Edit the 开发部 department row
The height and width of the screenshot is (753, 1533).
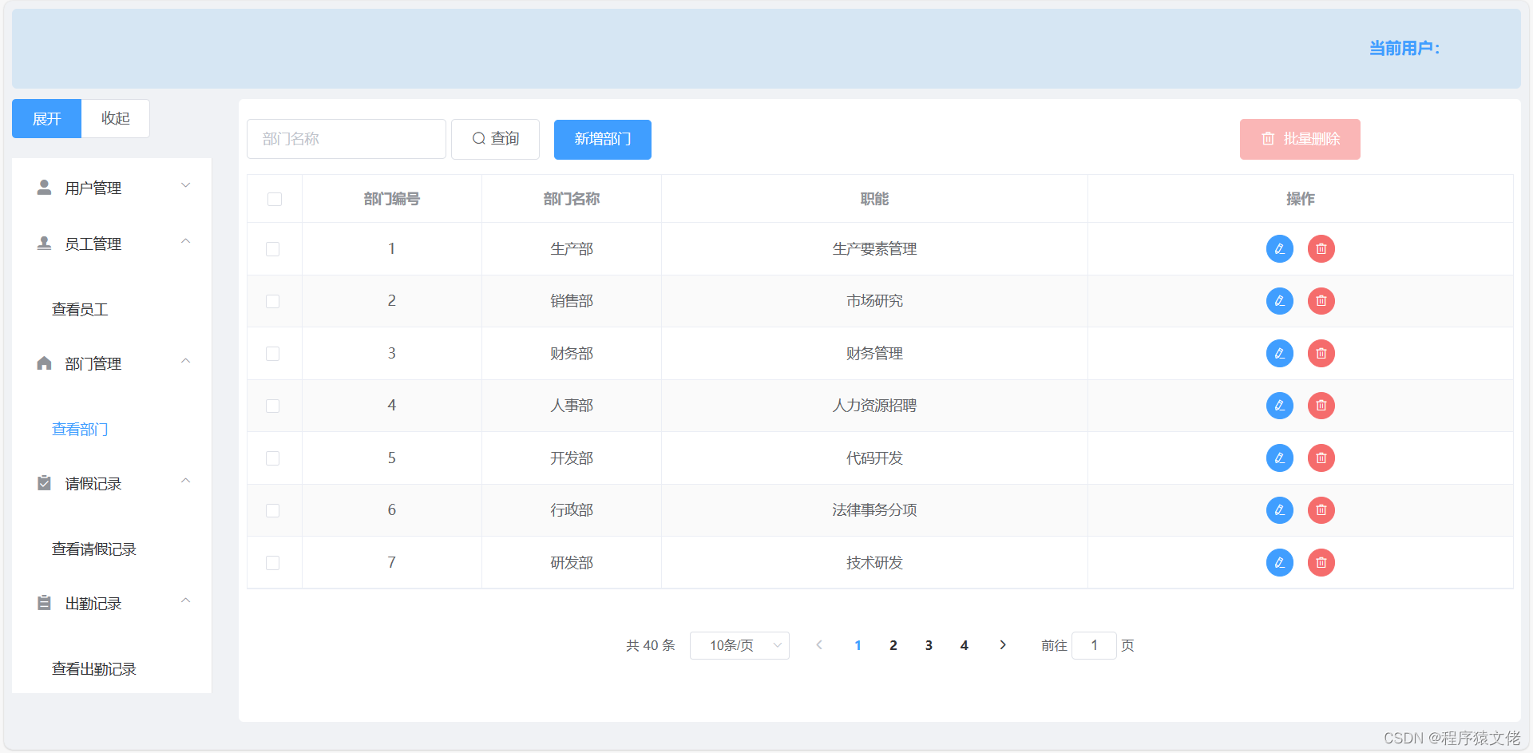click(x=1279, y=458)
